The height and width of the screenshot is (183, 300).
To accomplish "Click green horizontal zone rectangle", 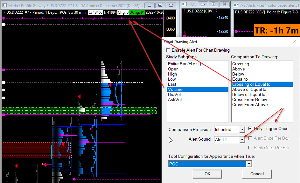I will coord(80,111).
